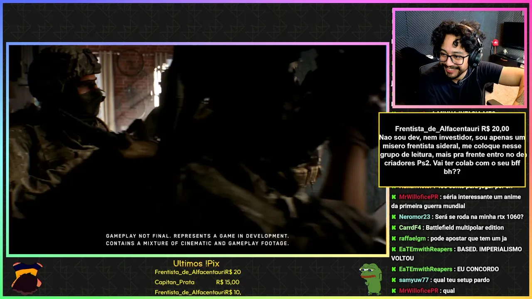Click the Frentista_de_Alfacentauri R$ 10 Pix list entry

pyautogui.click(x=198, y=292)
